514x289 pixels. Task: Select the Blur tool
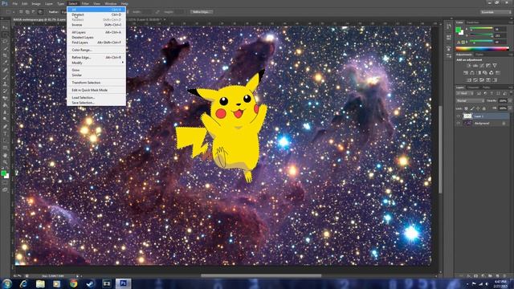(x=5, y=112)
